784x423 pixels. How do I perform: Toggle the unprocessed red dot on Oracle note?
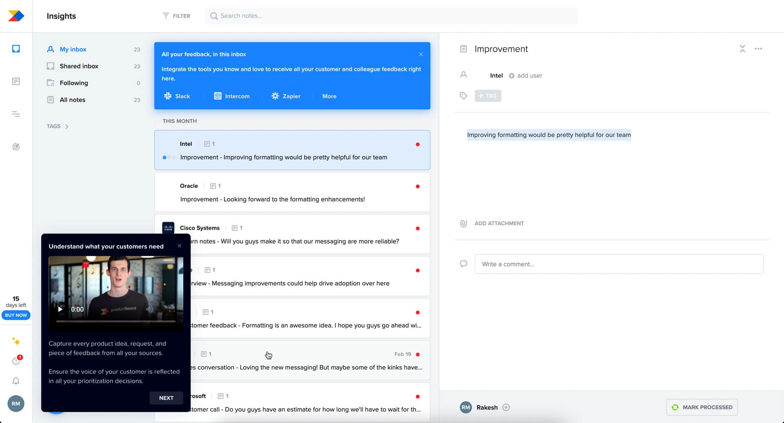[418, 186]
